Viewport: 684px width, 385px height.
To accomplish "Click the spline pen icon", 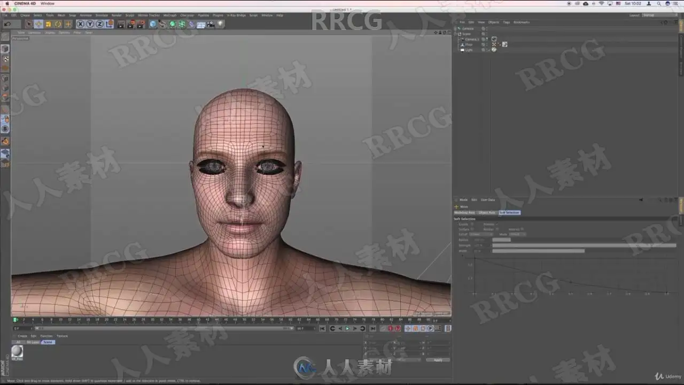I will [x=162, y=24].
